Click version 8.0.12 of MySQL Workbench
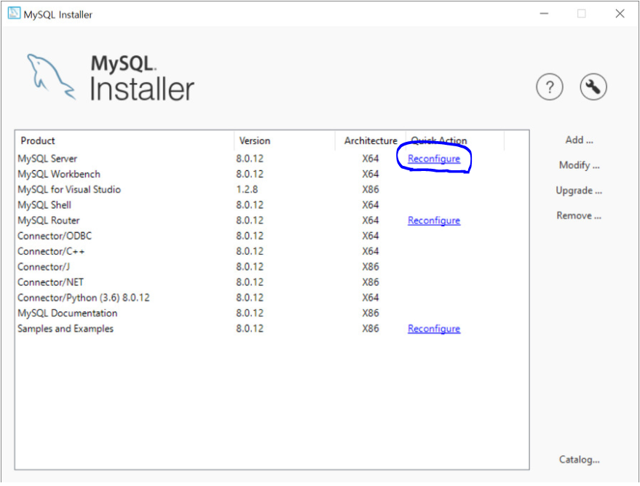This screenshot has width=640, height=486. point(250,174)
